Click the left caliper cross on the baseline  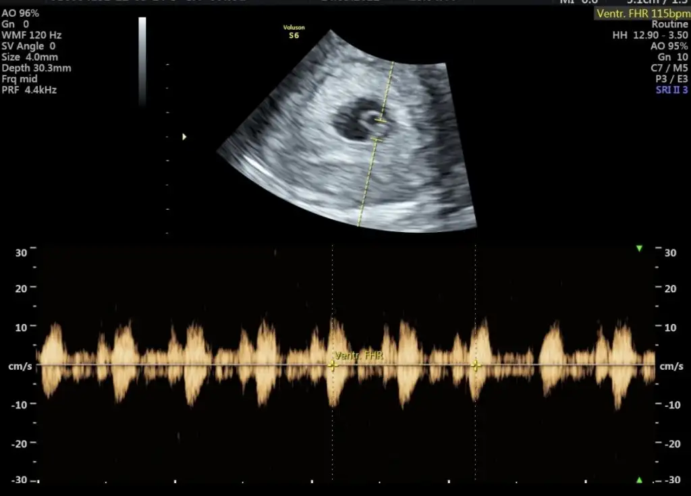(x=332, y=365)
